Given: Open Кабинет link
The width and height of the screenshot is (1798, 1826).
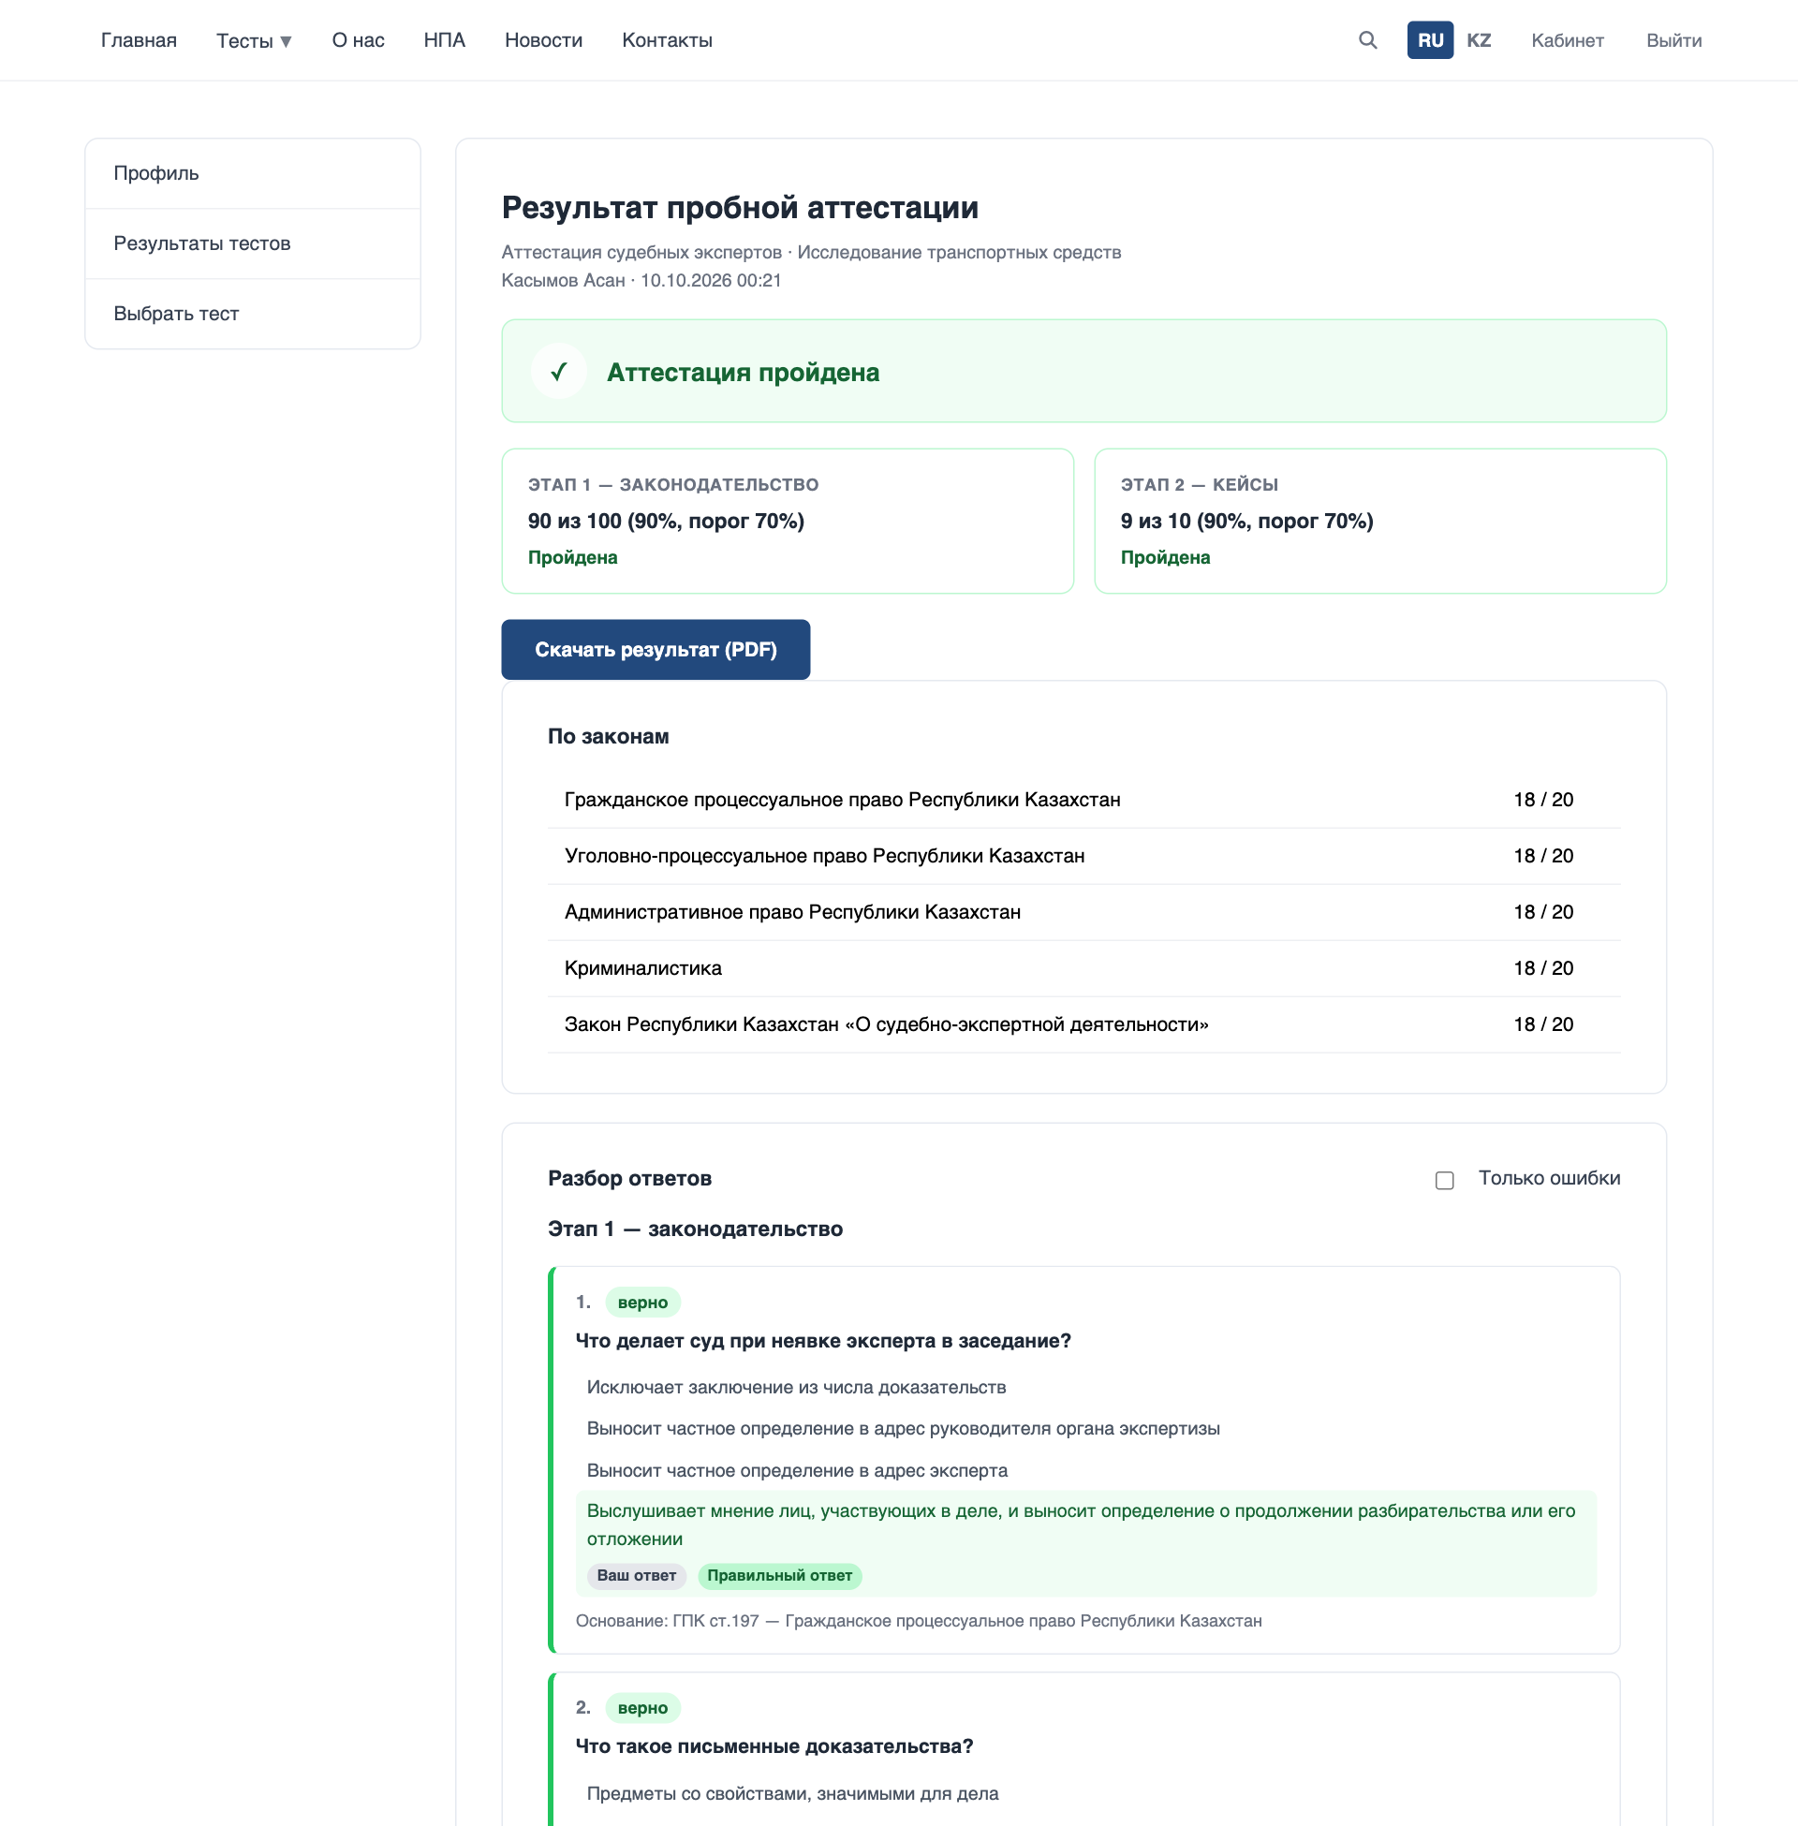Looking at the screenshot, I should (x=1568, y=40).
